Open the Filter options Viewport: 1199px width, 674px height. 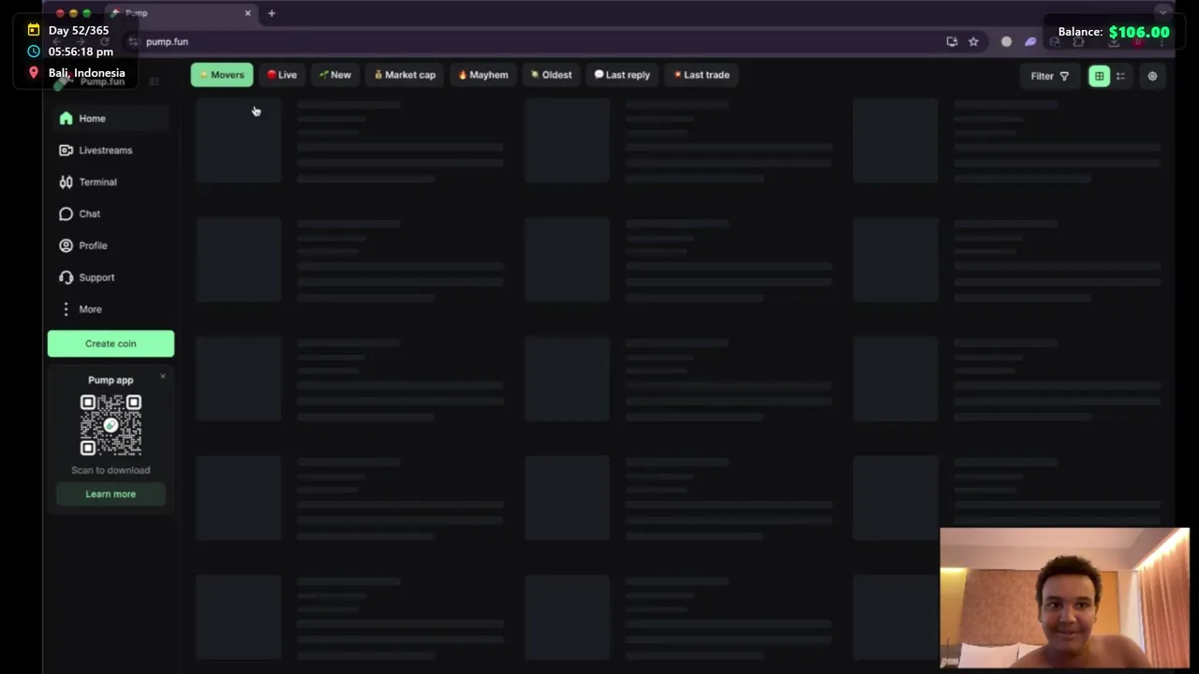point(1049,76)
